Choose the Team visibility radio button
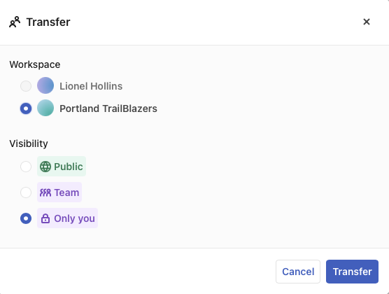Screen dimensions: 389x294 point(26,192)
